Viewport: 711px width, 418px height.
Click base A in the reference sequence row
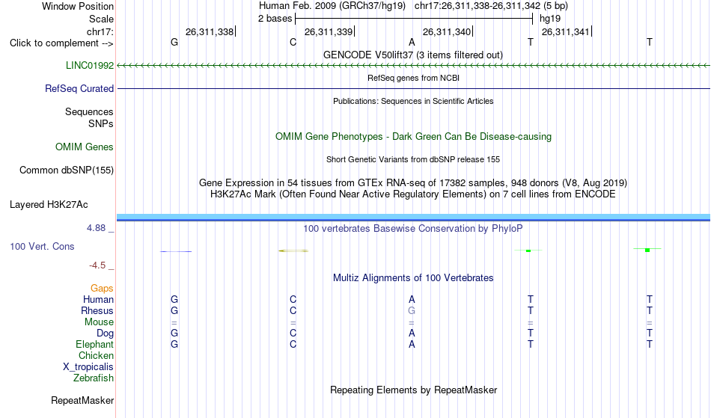click(x=412, y=43)
